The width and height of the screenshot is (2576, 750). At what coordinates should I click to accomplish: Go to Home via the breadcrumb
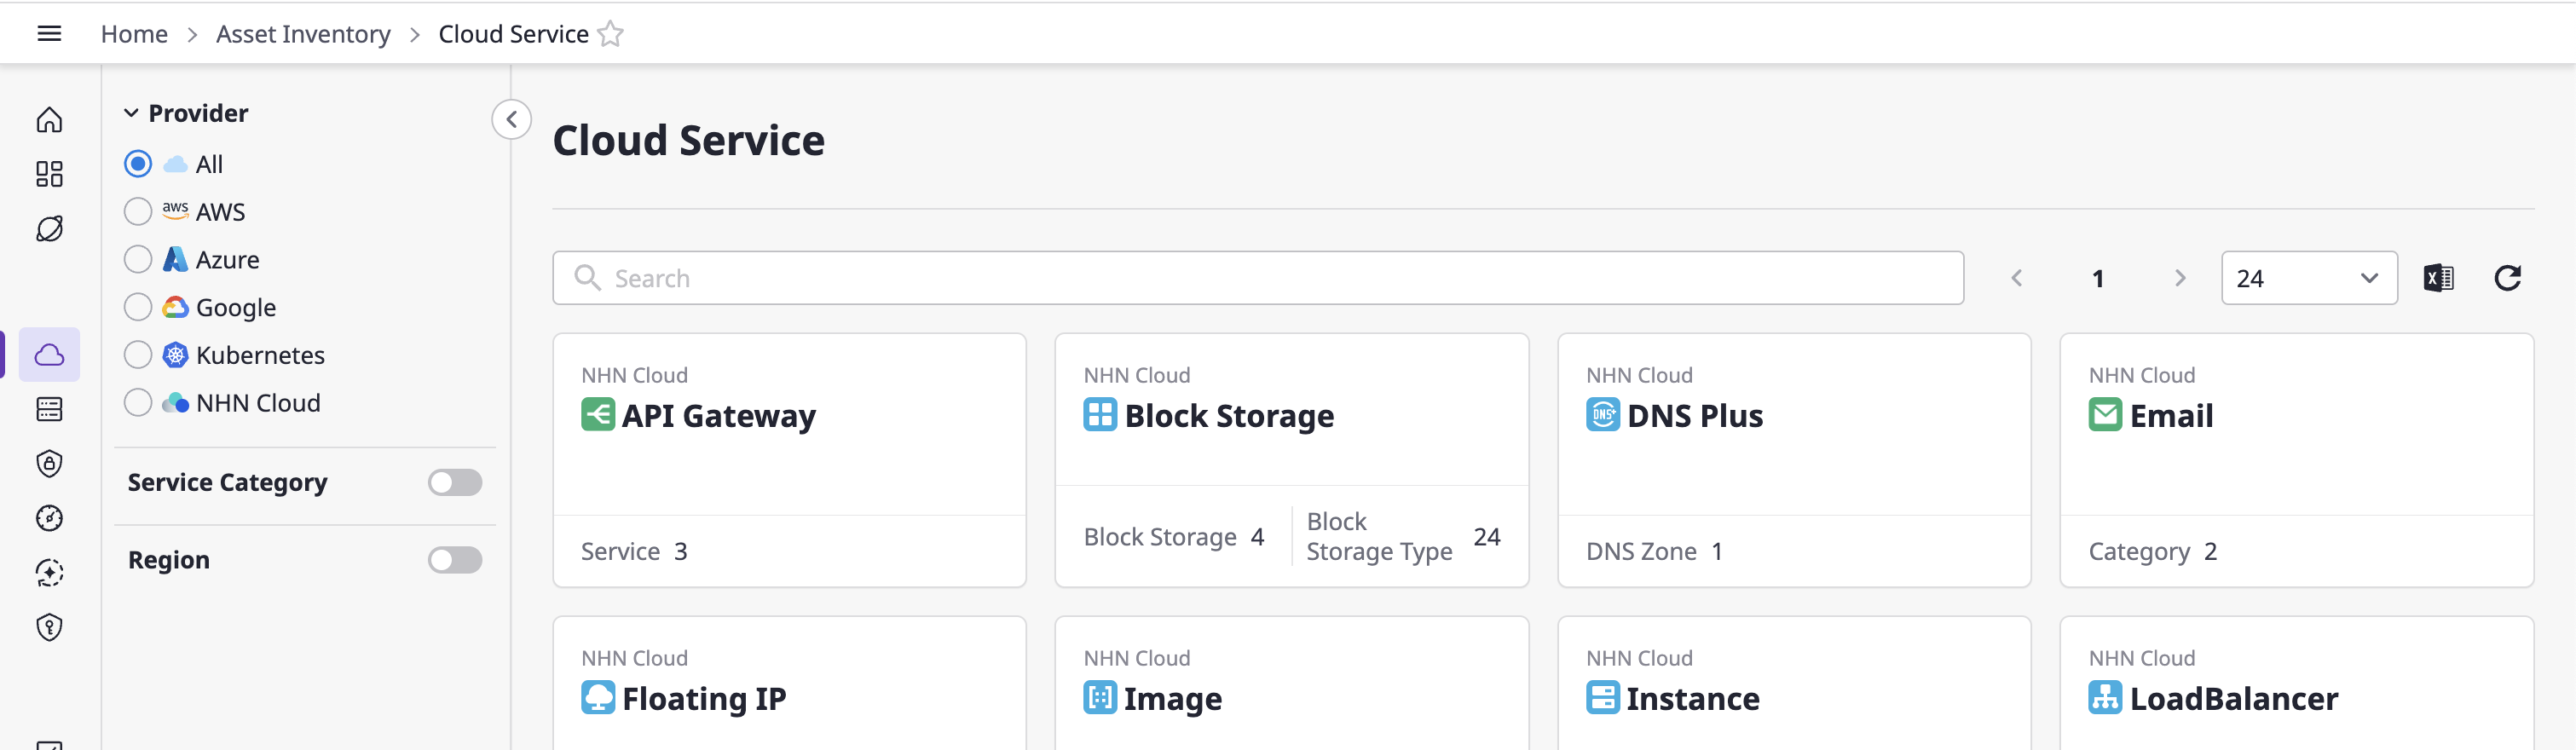pos(134,34)
